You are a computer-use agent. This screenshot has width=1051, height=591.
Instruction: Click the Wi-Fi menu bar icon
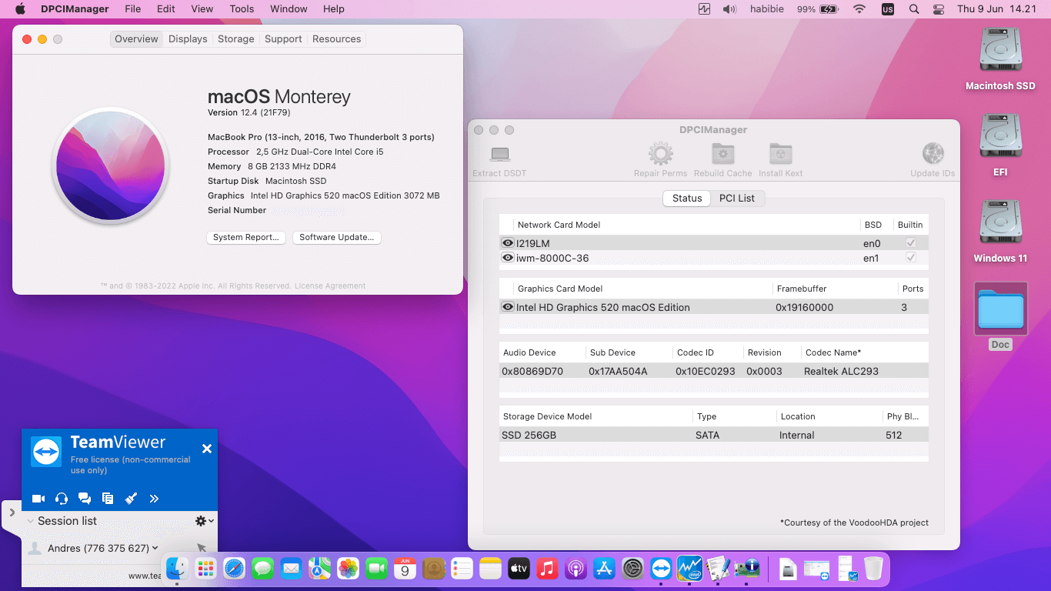(859, 9)
